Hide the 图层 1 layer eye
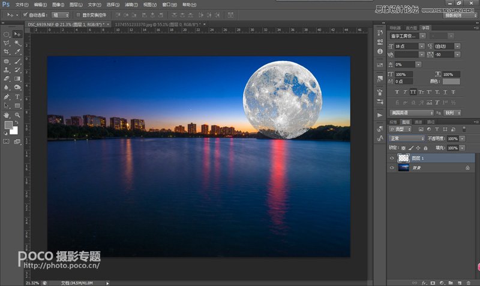The image size is (480, 286). click(x=392, y=158)
